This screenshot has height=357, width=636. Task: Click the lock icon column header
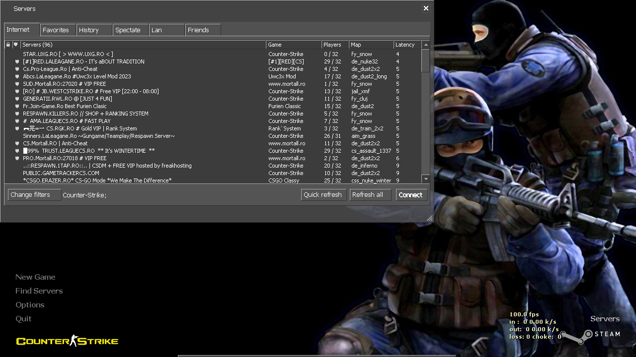click(x=8, y=44)
